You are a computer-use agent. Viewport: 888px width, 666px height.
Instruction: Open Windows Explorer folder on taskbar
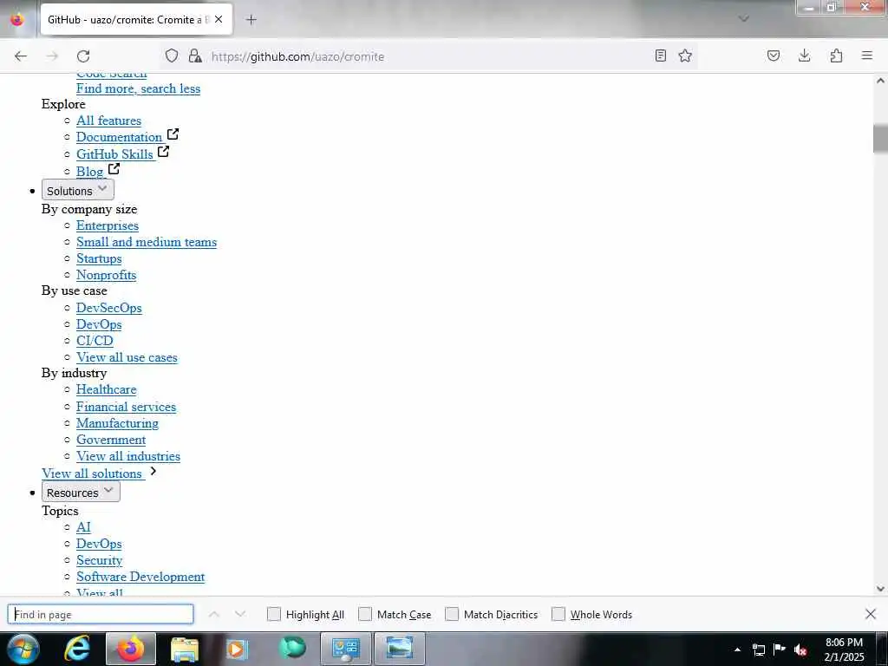[x=185, y=649]
